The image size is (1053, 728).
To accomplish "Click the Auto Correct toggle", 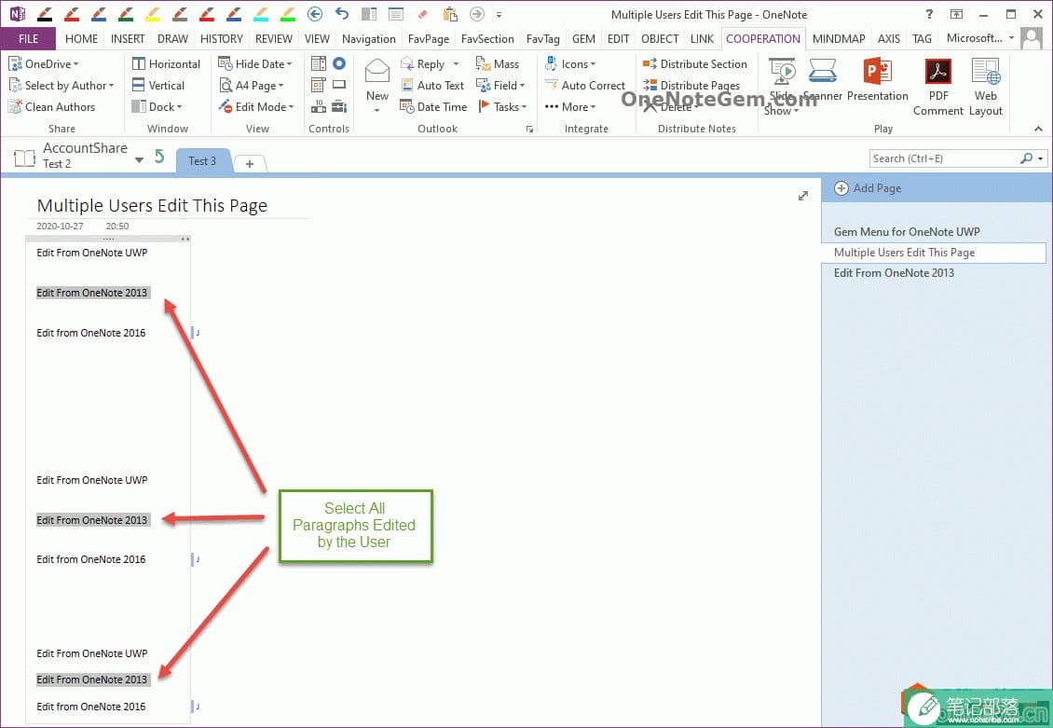I will [585, 86].
